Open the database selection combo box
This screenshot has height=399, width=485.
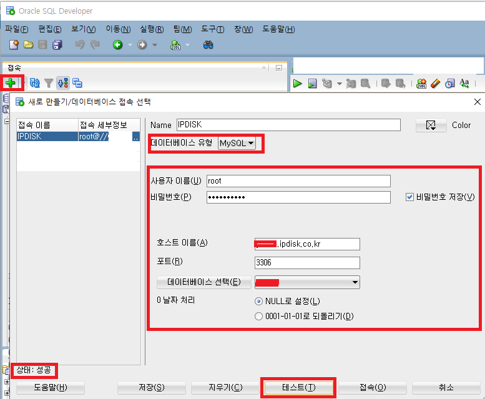coord(307,282)
